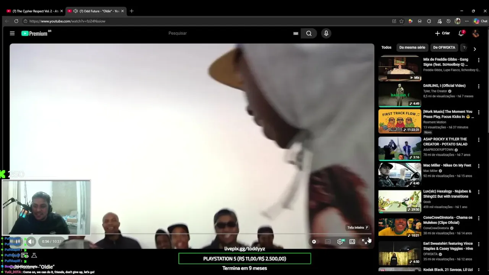
Task: Start voice search with the microphone
Action: pyautogui.click(x=326, y=33)
